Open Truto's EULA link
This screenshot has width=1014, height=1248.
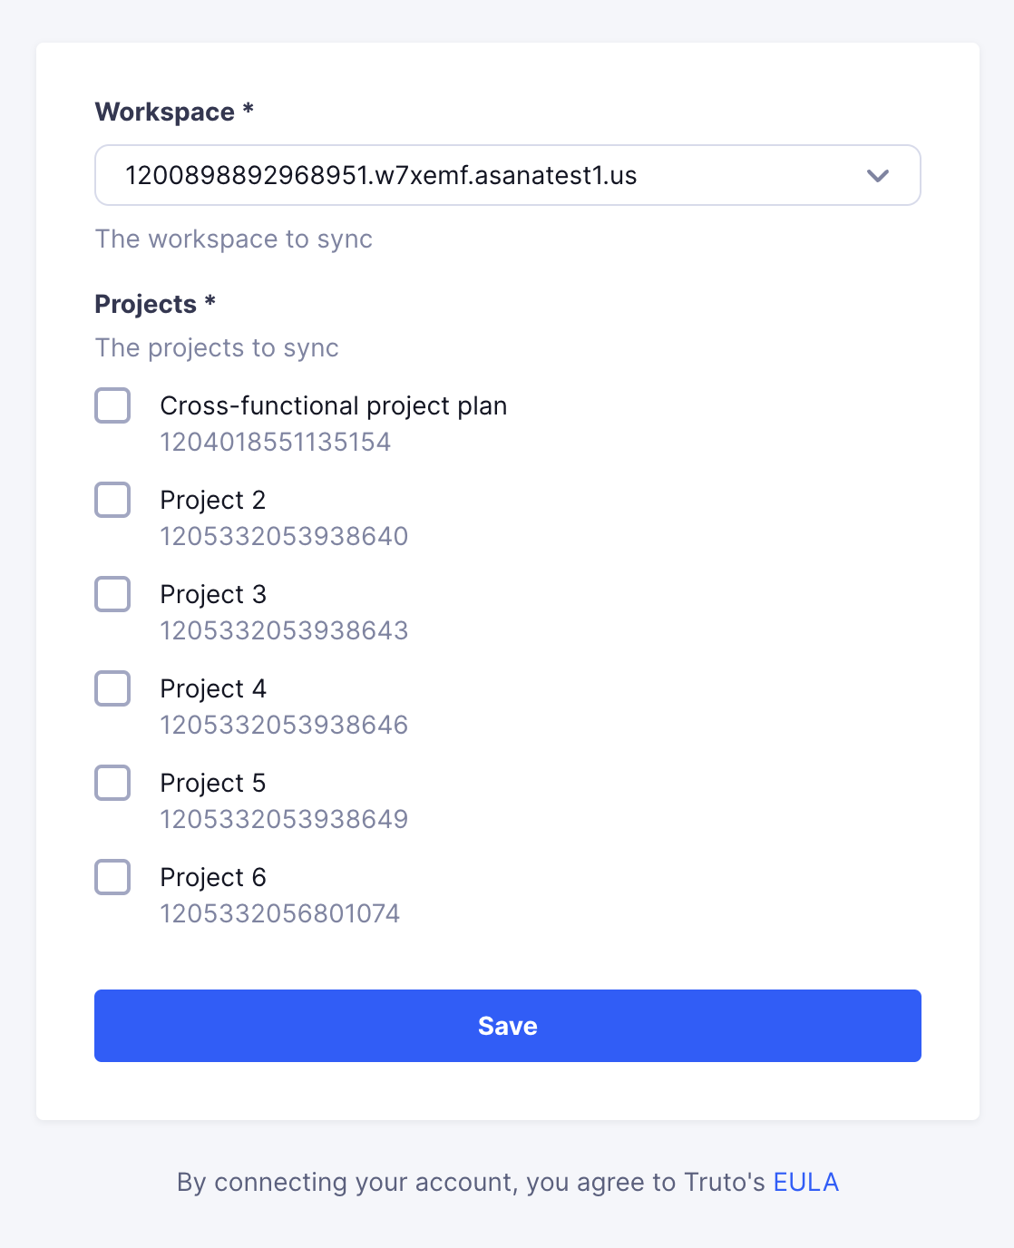[x=805, y=1182]
